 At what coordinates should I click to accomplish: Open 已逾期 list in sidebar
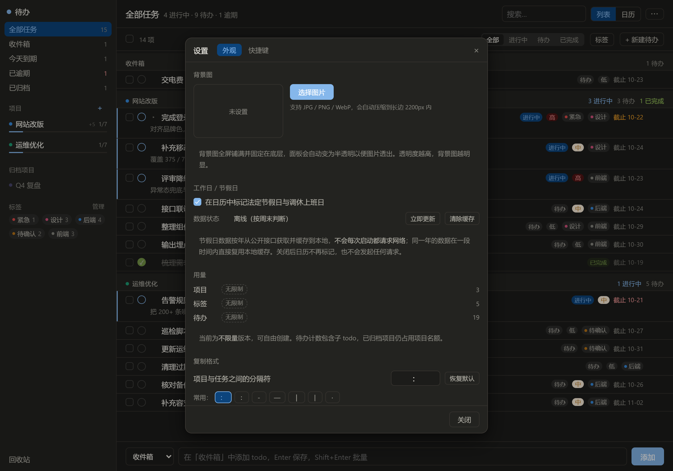[58, 73]
